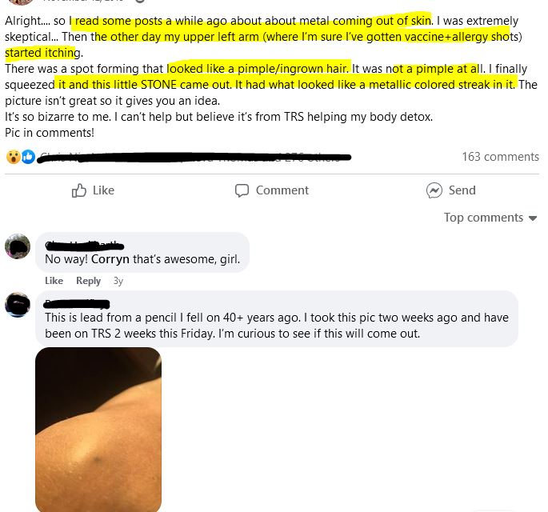Like the post with Like button
548x512 pixels.
[x=93, y=190]
